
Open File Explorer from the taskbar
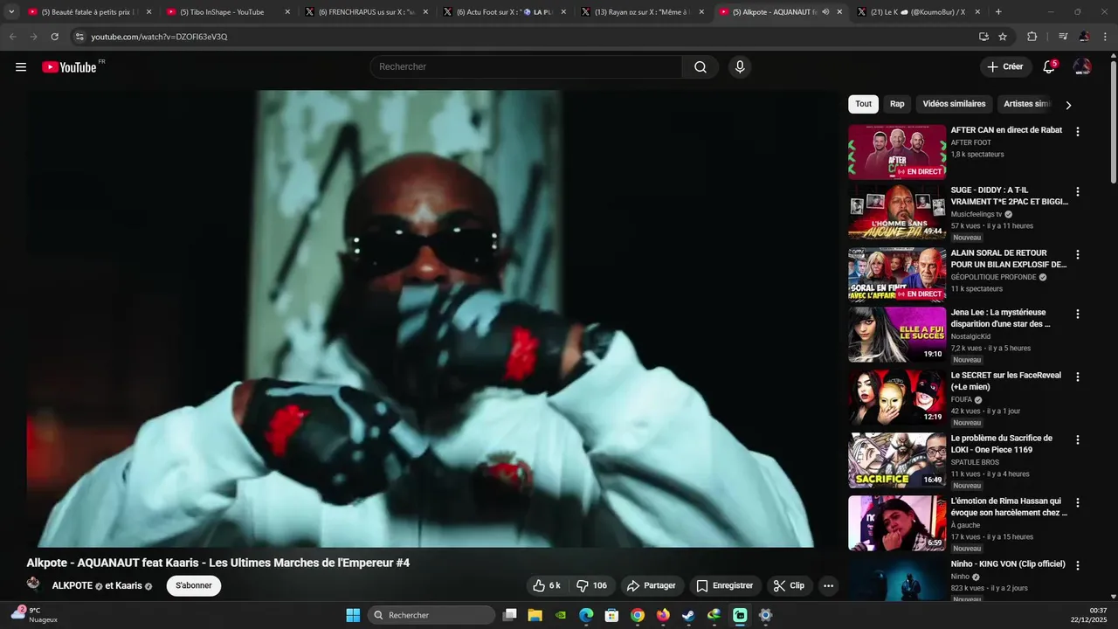[535, 615]
